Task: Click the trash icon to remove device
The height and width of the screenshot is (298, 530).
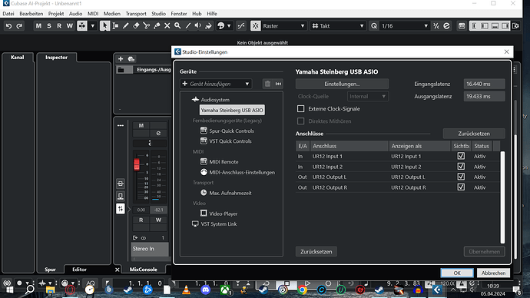Action: click(x=267, y=84)
